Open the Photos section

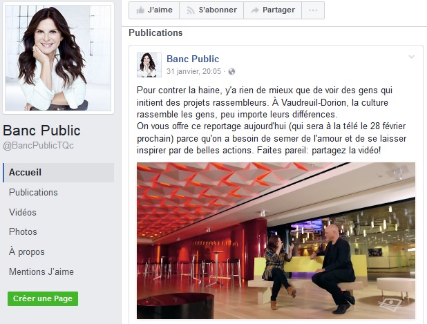[23, 231]
